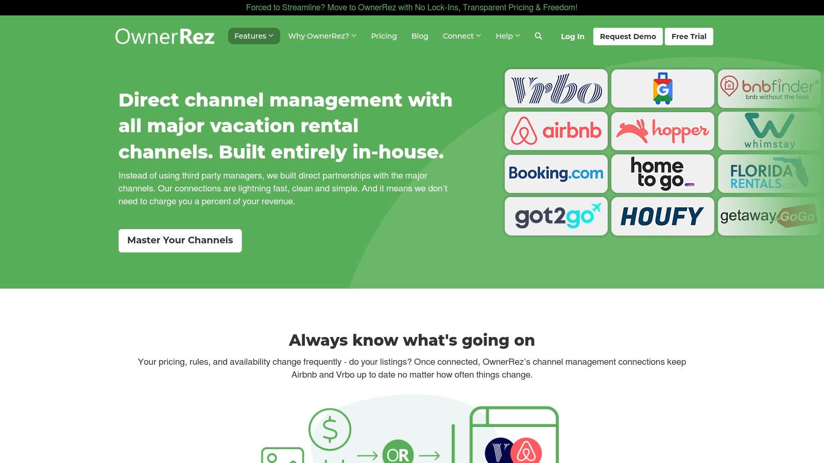Select the Airbnb channel logo tile
824x463 pixels.
coord(556,131)
